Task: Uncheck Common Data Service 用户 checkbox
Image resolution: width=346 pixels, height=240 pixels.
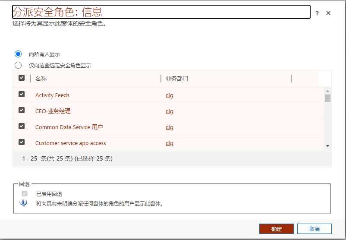Action: [22, 126]
